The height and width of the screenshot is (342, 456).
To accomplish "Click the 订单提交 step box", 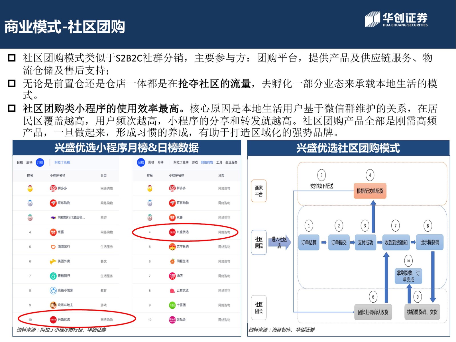I will [x=339, y=242].
